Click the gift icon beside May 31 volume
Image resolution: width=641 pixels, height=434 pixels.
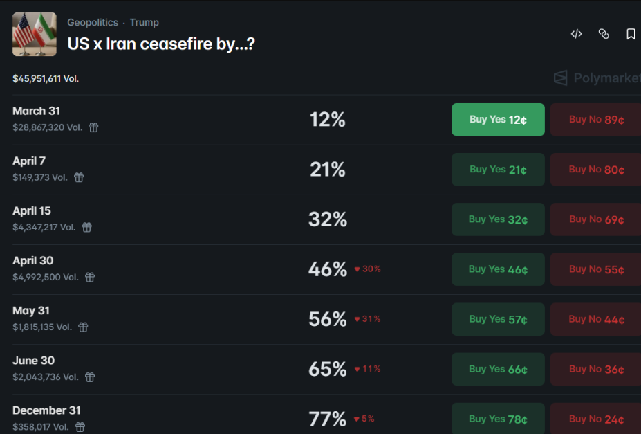tap(83, 327)
